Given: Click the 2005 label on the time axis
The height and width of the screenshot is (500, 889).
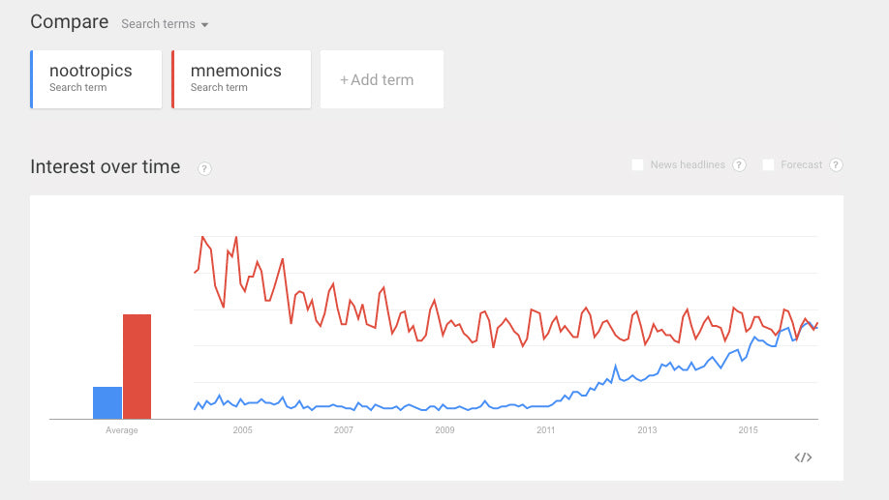Looking at the screenshot, I should 242,430.
